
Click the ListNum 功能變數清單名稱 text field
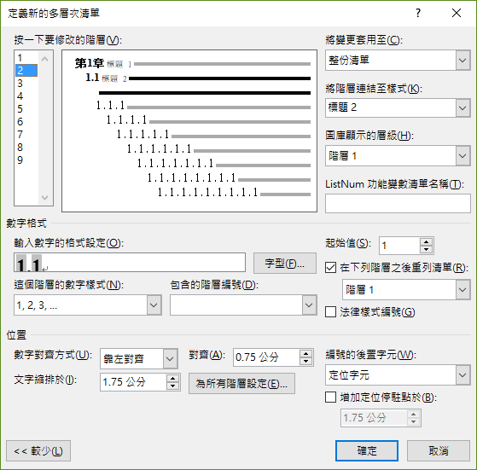pos(398,203)
